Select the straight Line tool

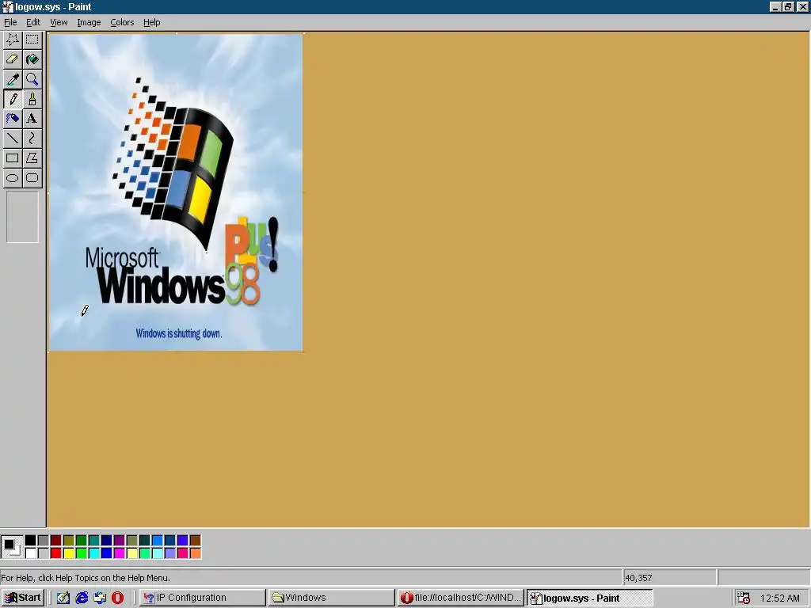click(x=13, y=138)
